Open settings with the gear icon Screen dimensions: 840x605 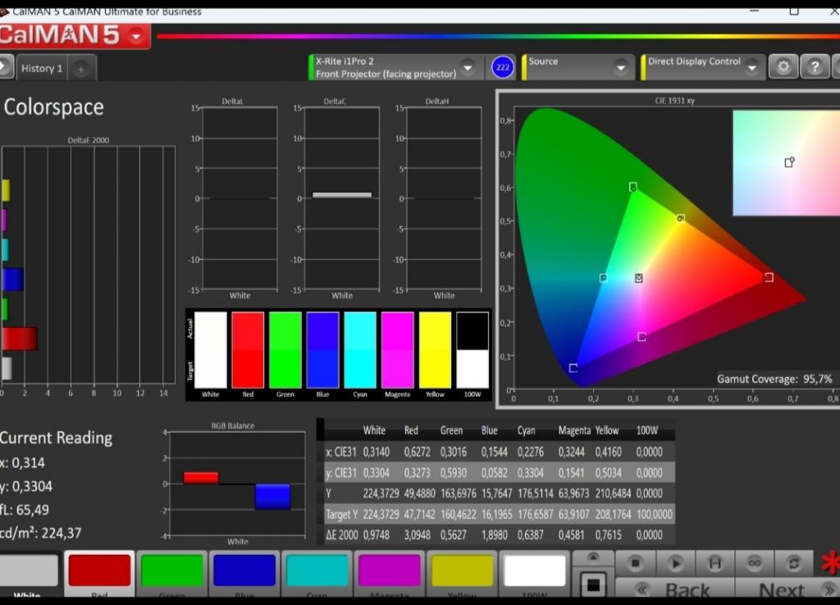tap(783, 67)
